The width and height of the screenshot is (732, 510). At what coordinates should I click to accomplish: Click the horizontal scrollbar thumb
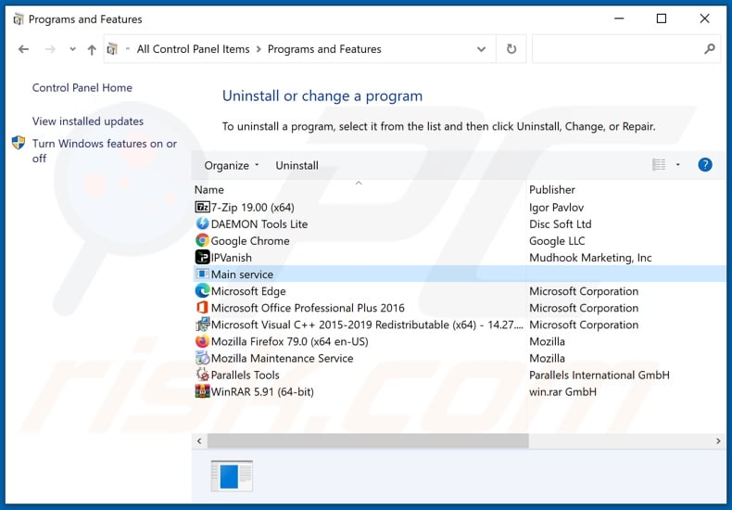coord(368,440)
